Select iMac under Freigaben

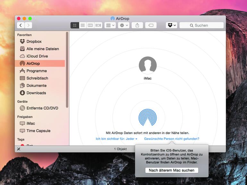click(x=40, y=123)
